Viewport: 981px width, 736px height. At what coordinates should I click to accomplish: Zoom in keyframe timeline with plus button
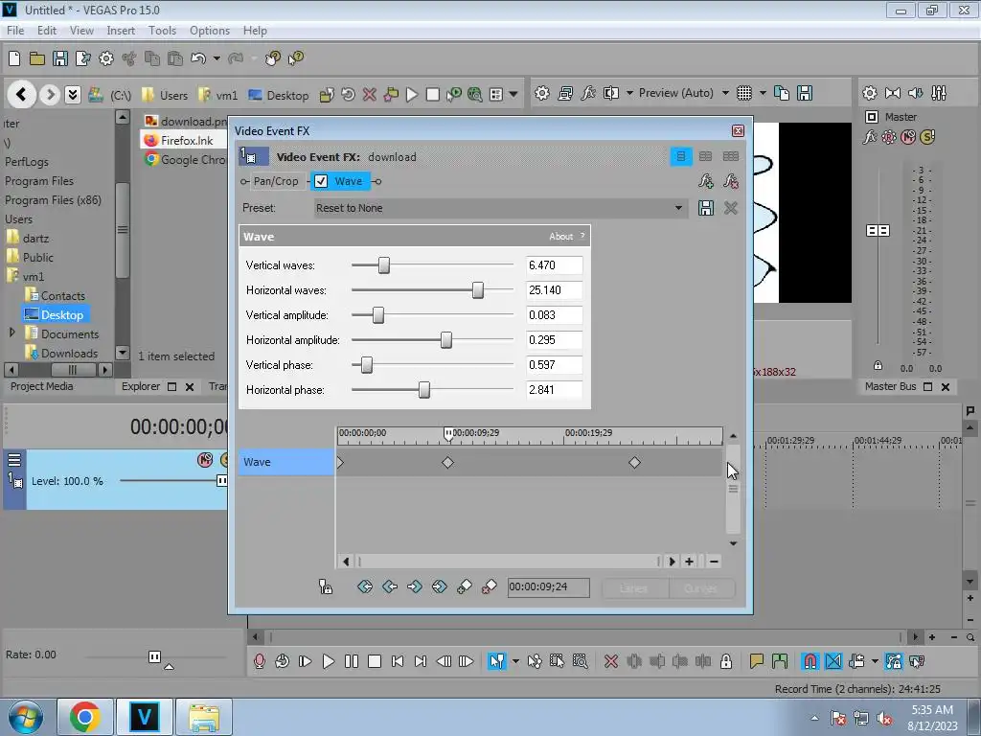[x=689, y=562]
